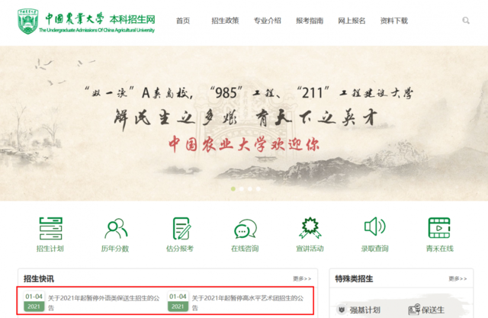Open the 网上报名 menu item
488x318 pixels.
[352, 21]
